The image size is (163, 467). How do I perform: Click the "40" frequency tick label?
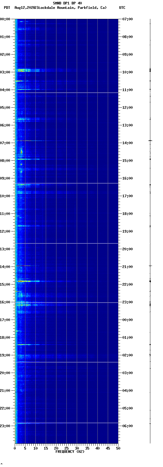(x=97, y=448)
